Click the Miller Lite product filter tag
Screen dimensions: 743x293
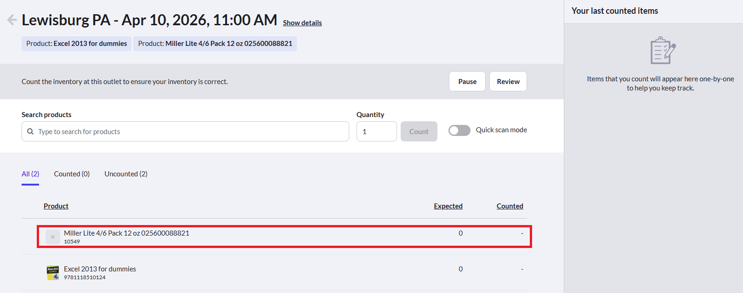coord(215,44)
